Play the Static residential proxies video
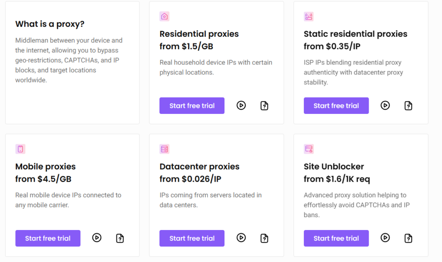 (x=385, y=105)
